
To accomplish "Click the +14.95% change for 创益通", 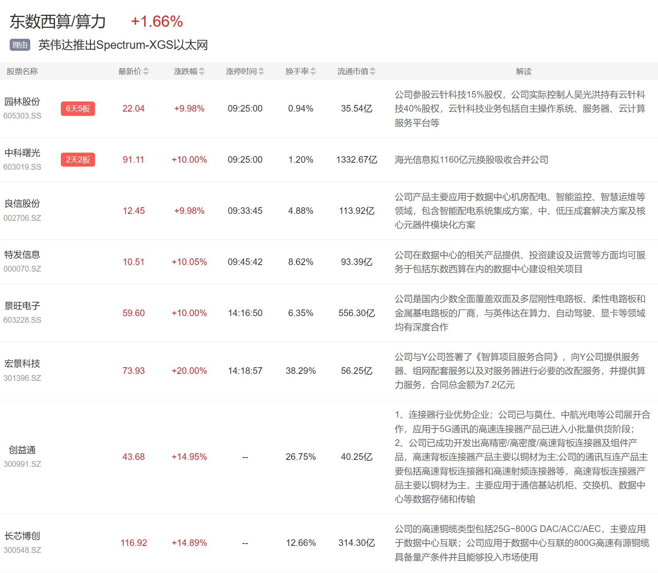I will tap(189, 457).
